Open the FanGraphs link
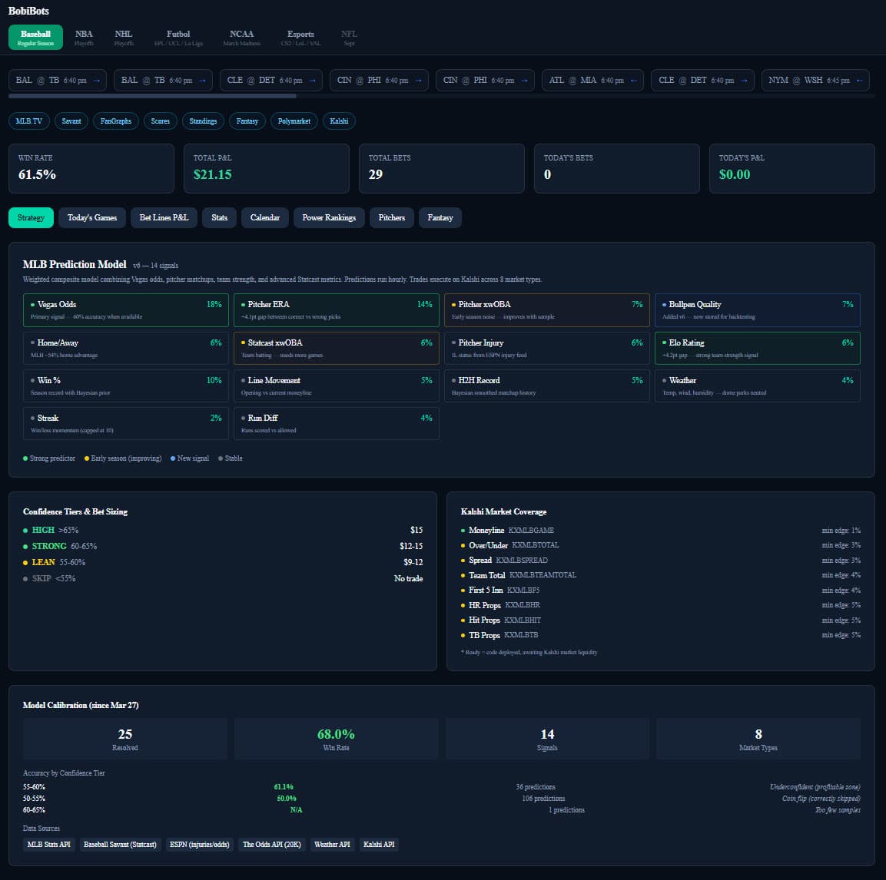 coord(116,121)
